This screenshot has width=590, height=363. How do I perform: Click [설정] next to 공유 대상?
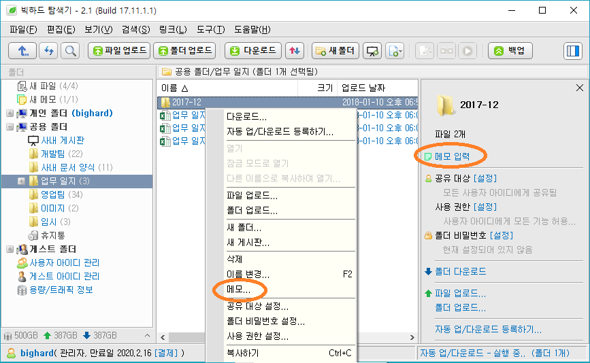click(485, 178)
